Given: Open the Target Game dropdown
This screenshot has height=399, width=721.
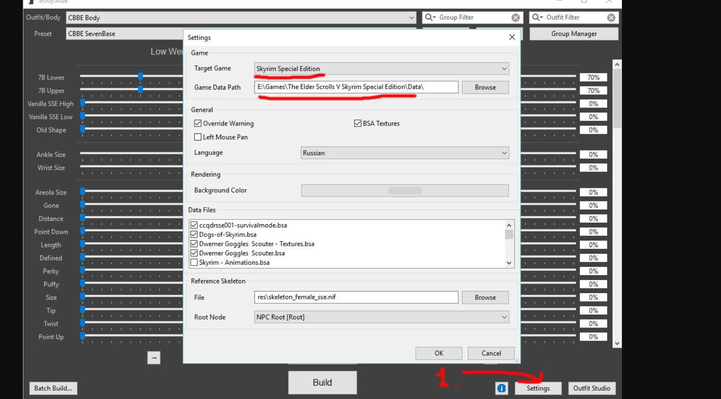Looking at the screenshot, I should coord(381,68).
